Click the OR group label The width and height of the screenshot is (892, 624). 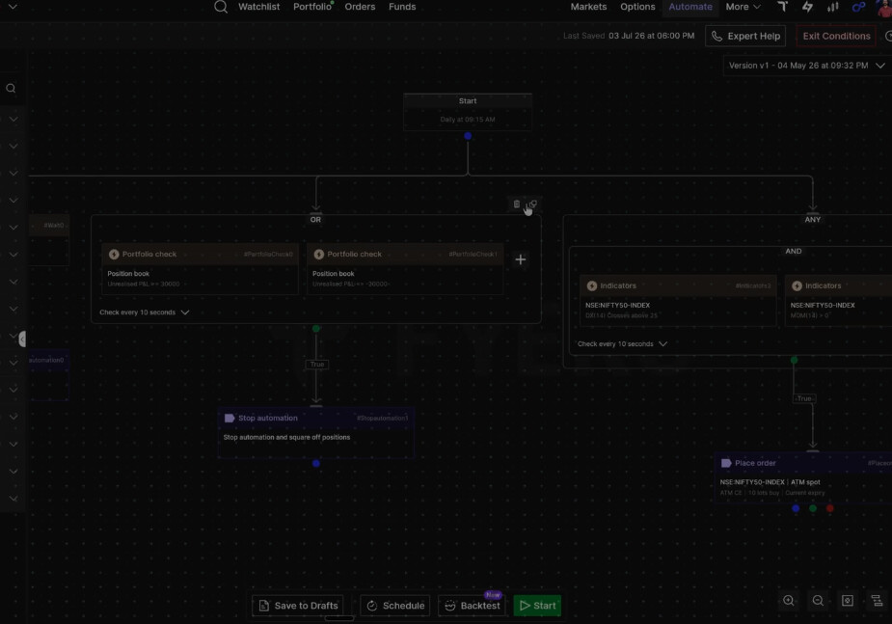[x=315, y=220]
